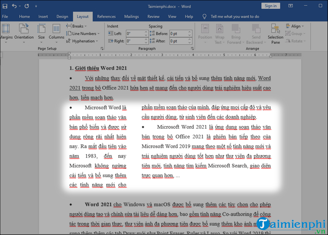Open the File tab
328x235 pixels.
[5, 17]
